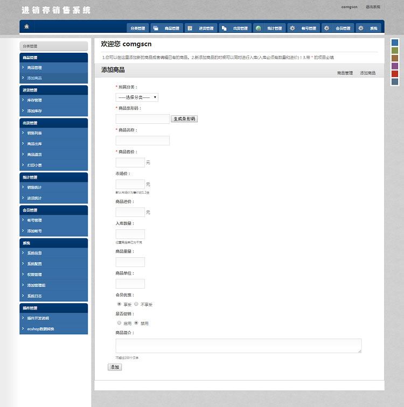
Task: Click the 商品条形码 barcode input field
Action: click(143, 119)
